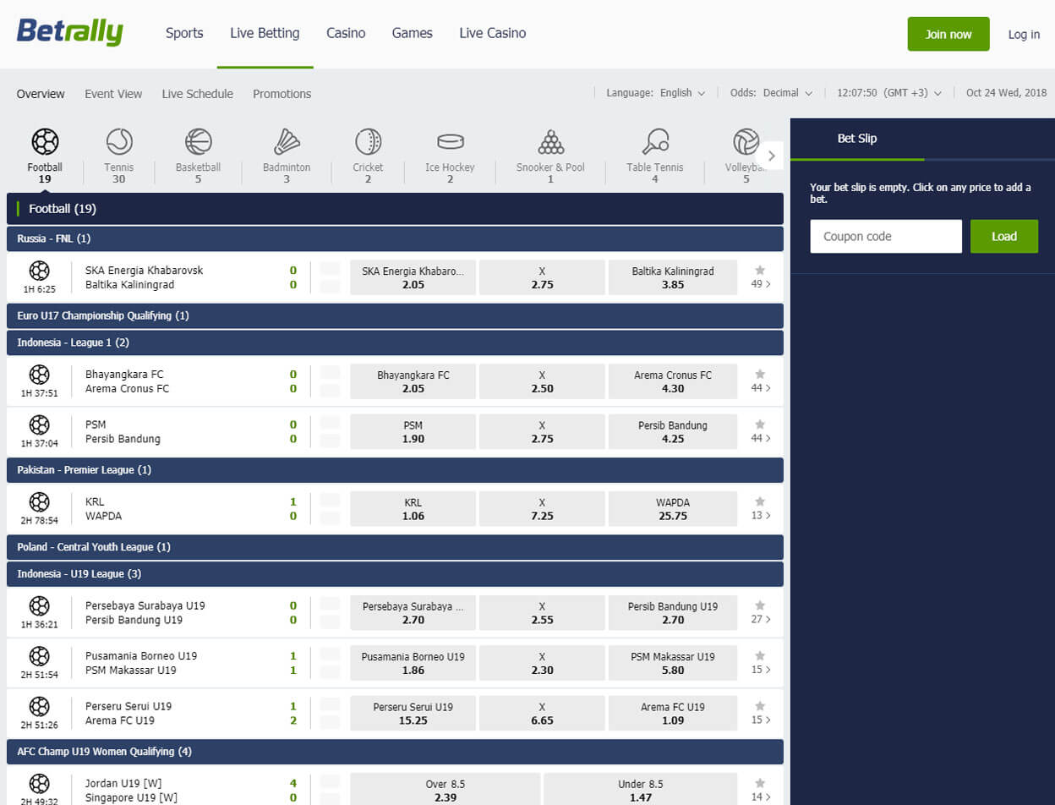The height and width of the screenshot is (805, 1055).
Task: Select the Badminton shuttlecock icon
Action: tap(287, 141)
